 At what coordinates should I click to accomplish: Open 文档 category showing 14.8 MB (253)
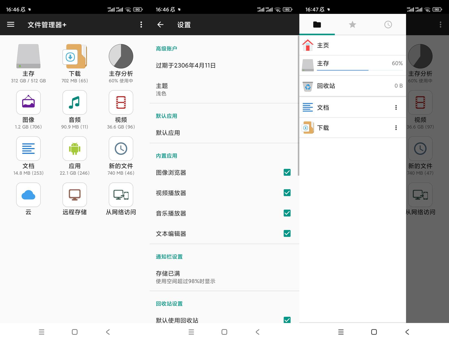tap(28, 149)
